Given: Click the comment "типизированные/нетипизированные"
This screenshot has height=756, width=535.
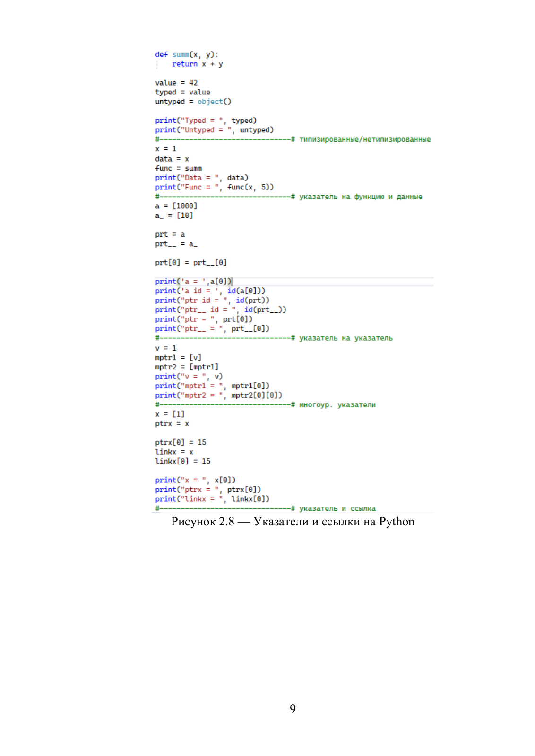Looking at the screenshot, I should pyautogui.click(x=365, y=139).
